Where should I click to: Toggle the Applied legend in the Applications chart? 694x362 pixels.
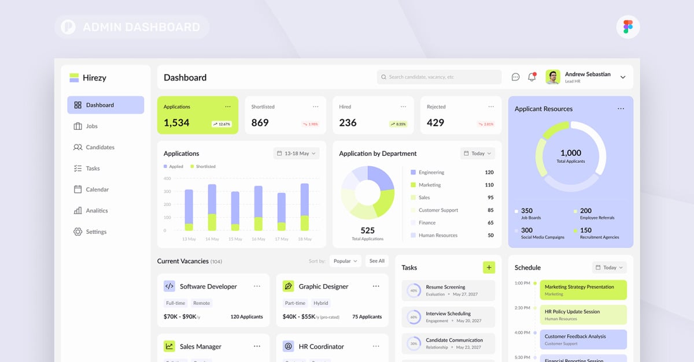pos(172,166)
